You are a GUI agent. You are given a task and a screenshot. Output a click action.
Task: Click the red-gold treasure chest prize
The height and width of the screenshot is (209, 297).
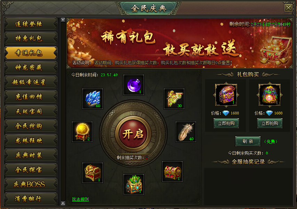point(172,171)
